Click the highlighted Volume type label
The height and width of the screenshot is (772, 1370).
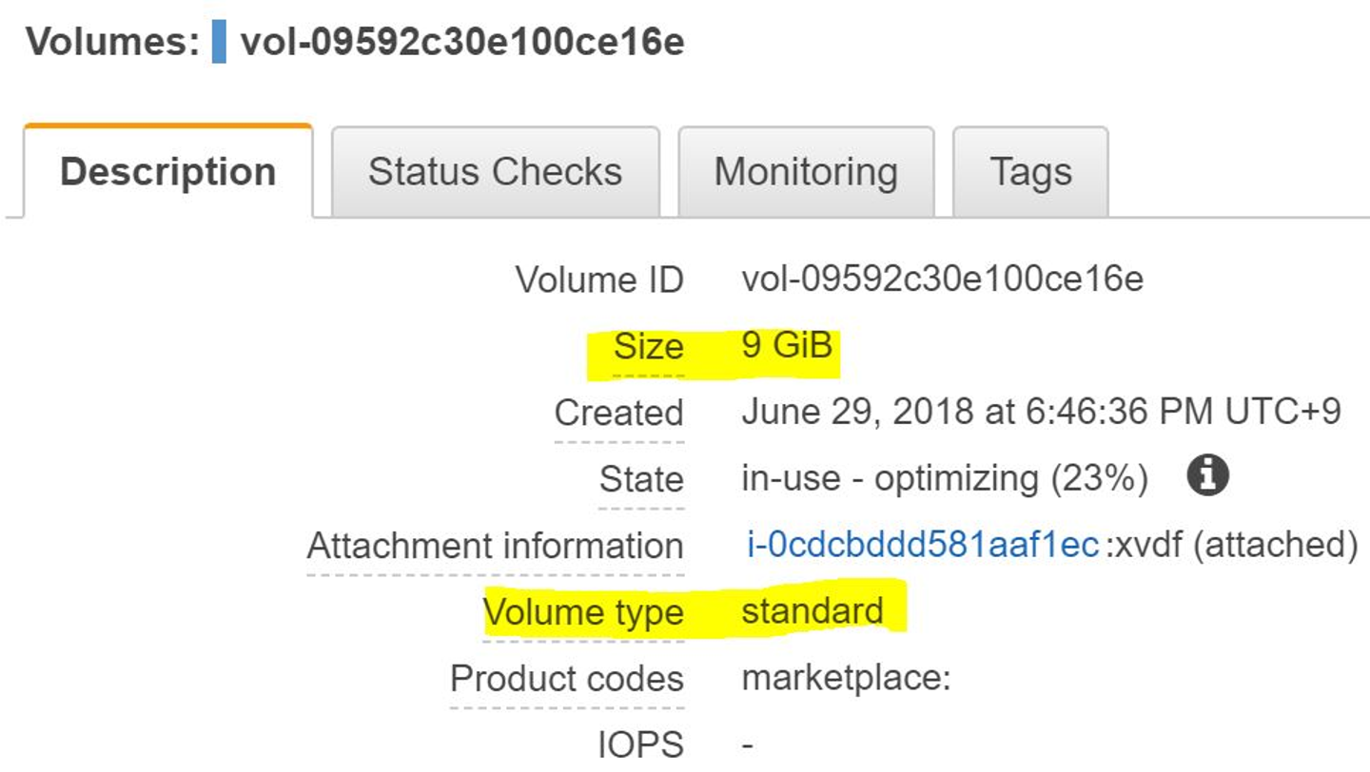point(583,612)
